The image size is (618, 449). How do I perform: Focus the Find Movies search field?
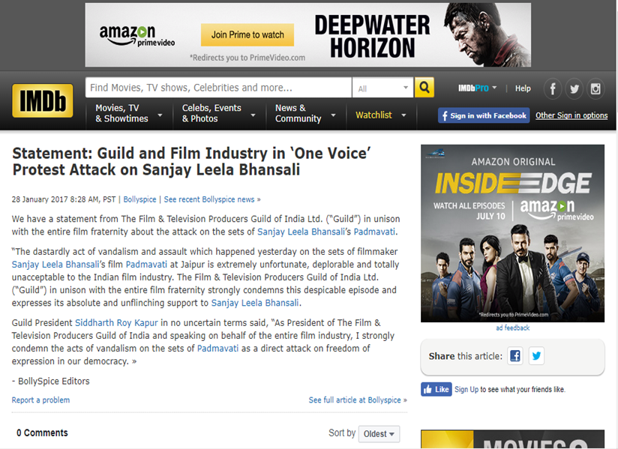(x=218, y=88)
